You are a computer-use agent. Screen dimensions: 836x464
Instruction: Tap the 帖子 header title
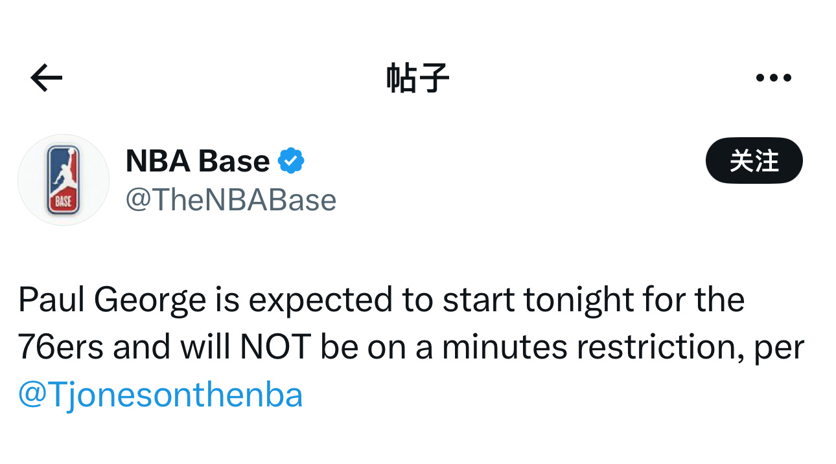(417, 78)
